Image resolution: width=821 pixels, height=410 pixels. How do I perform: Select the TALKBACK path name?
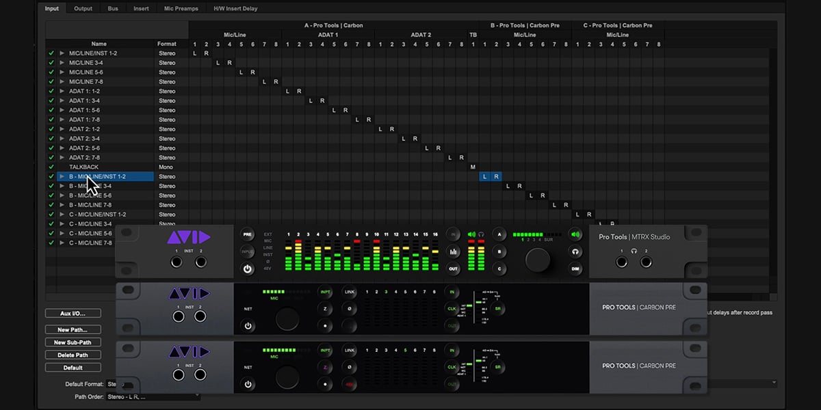point(83,167)
